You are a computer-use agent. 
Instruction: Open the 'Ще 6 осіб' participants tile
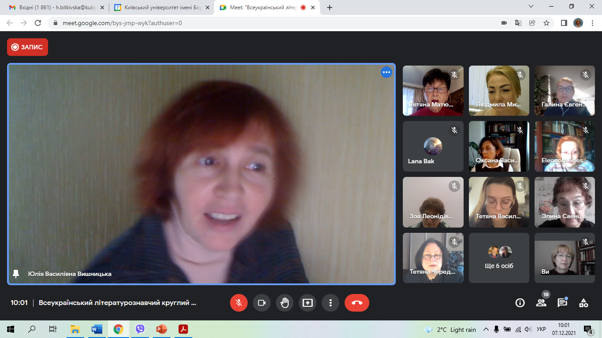499,258
